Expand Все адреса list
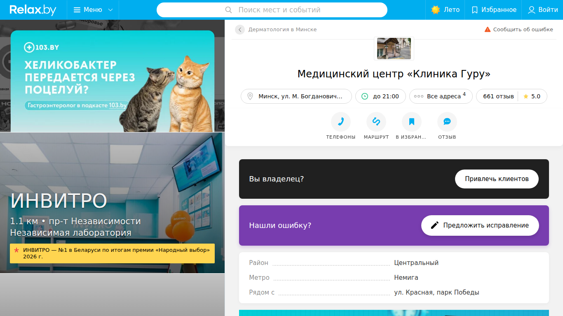 coord(441,96)
